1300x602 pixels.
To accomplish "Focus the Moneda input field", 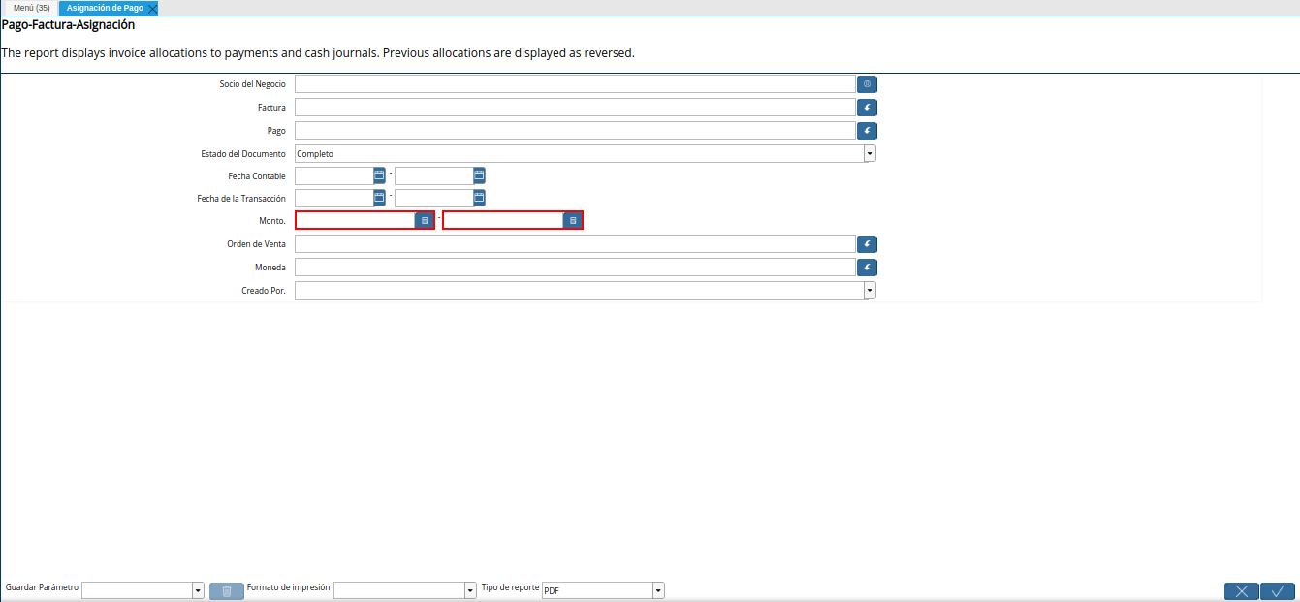I will [x=575, y=267].
